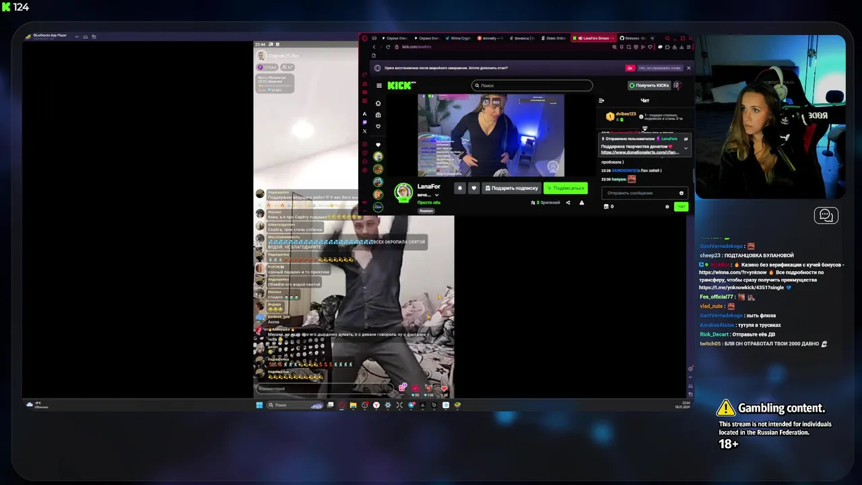Focus the Поиск search field on Kick
Viewport: 862px width, 485px height.
coord(532,86)
